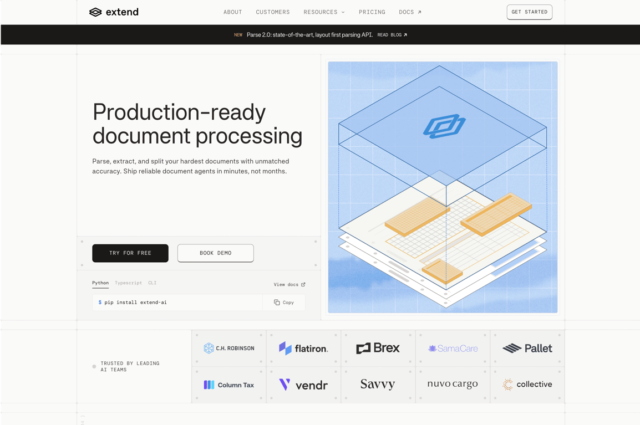This screenshot has width=640, height=425.
Task: Click the Column Tax logo
Action: (x=229, y=385)
